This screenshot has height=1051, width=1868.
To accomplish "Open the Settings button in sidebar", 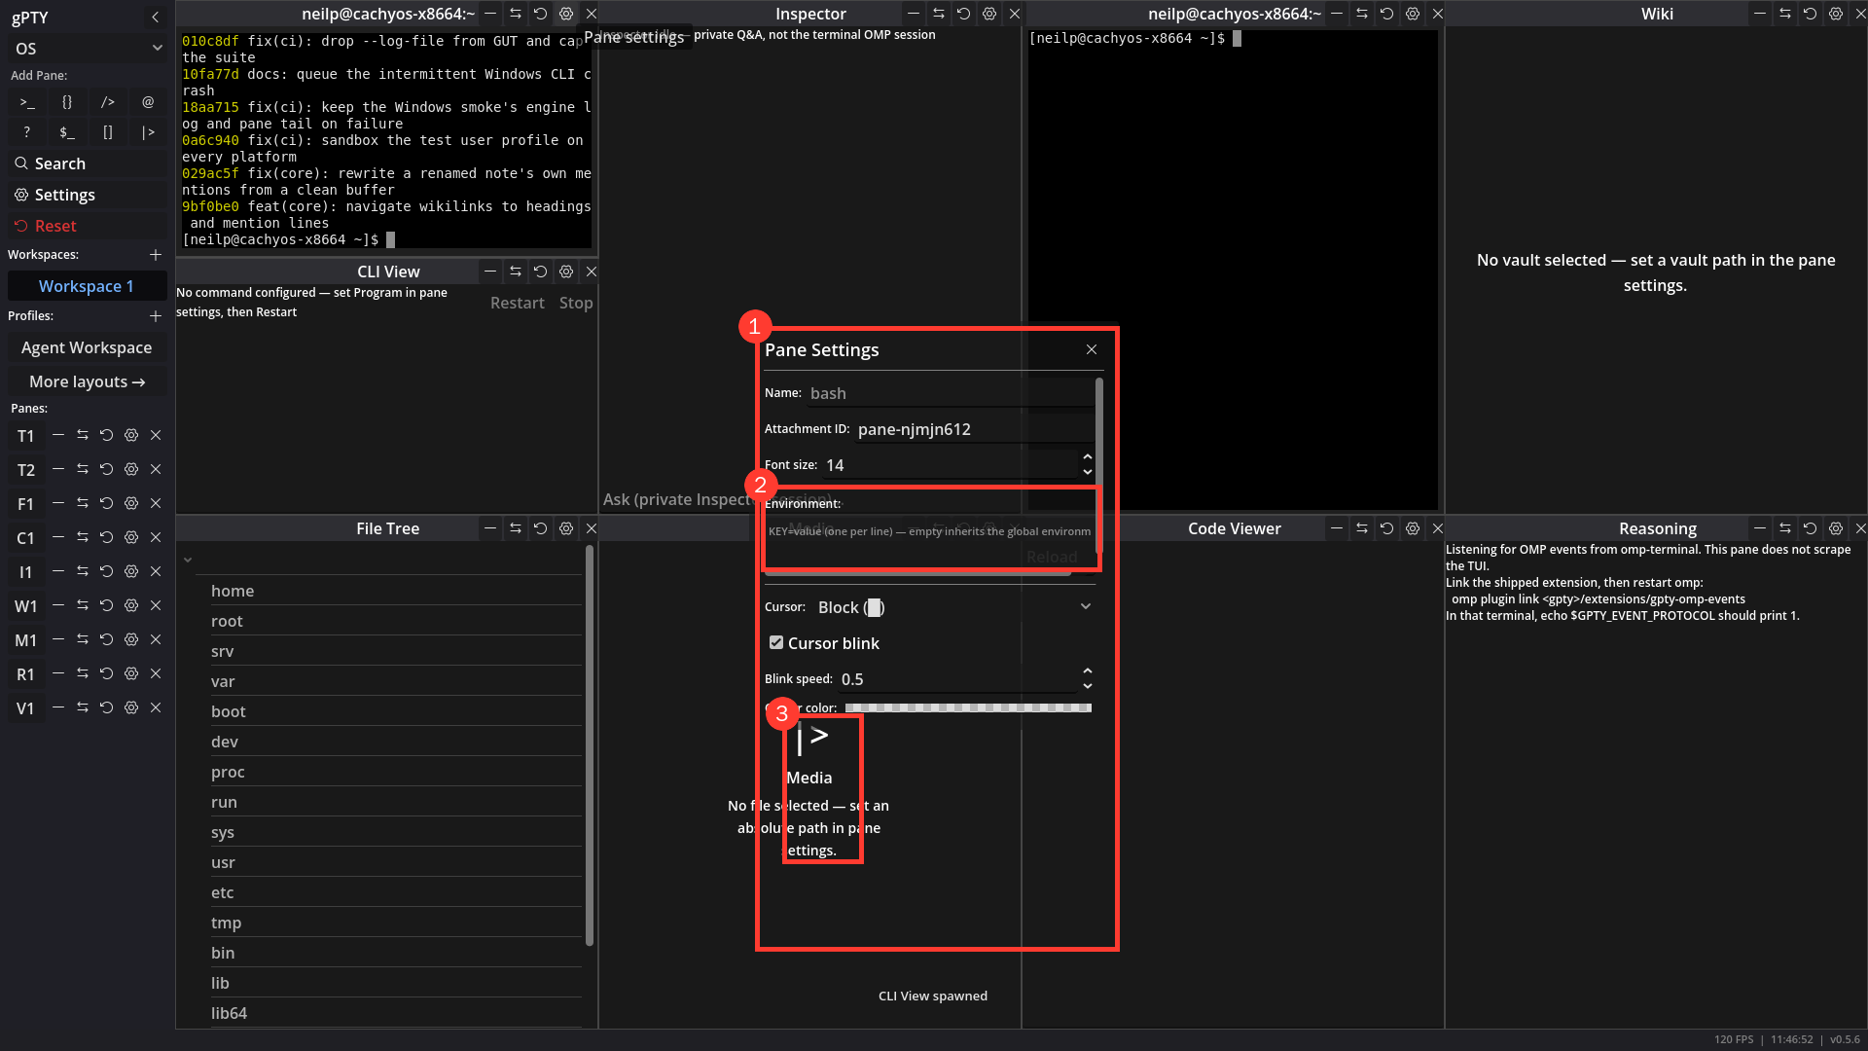I will click(88, 195).
